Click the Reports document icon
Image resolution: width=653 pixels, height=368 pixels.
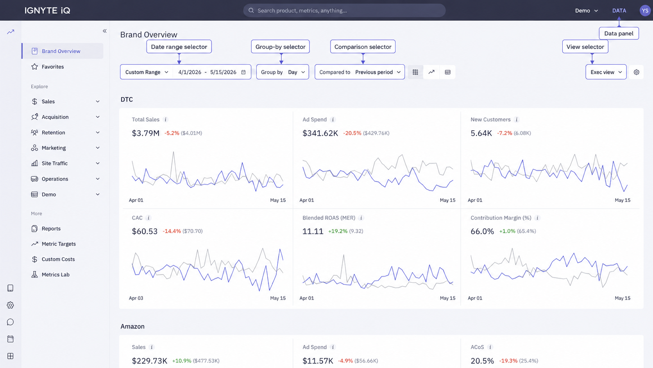point(34,228)
